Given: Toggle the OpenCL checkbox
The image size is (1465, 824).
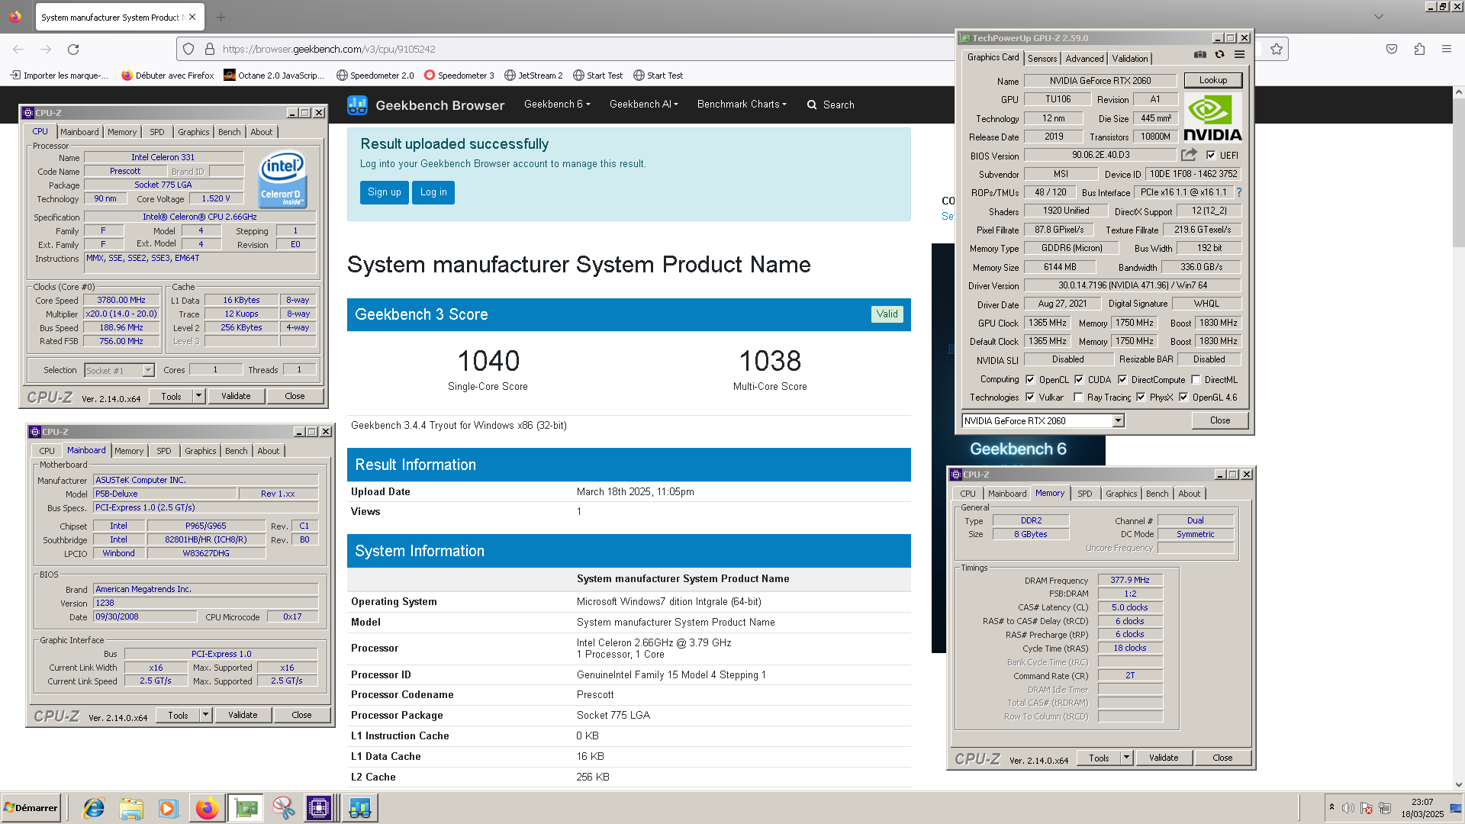Looking at the screenshot, I should click(x=1030, y=379).
